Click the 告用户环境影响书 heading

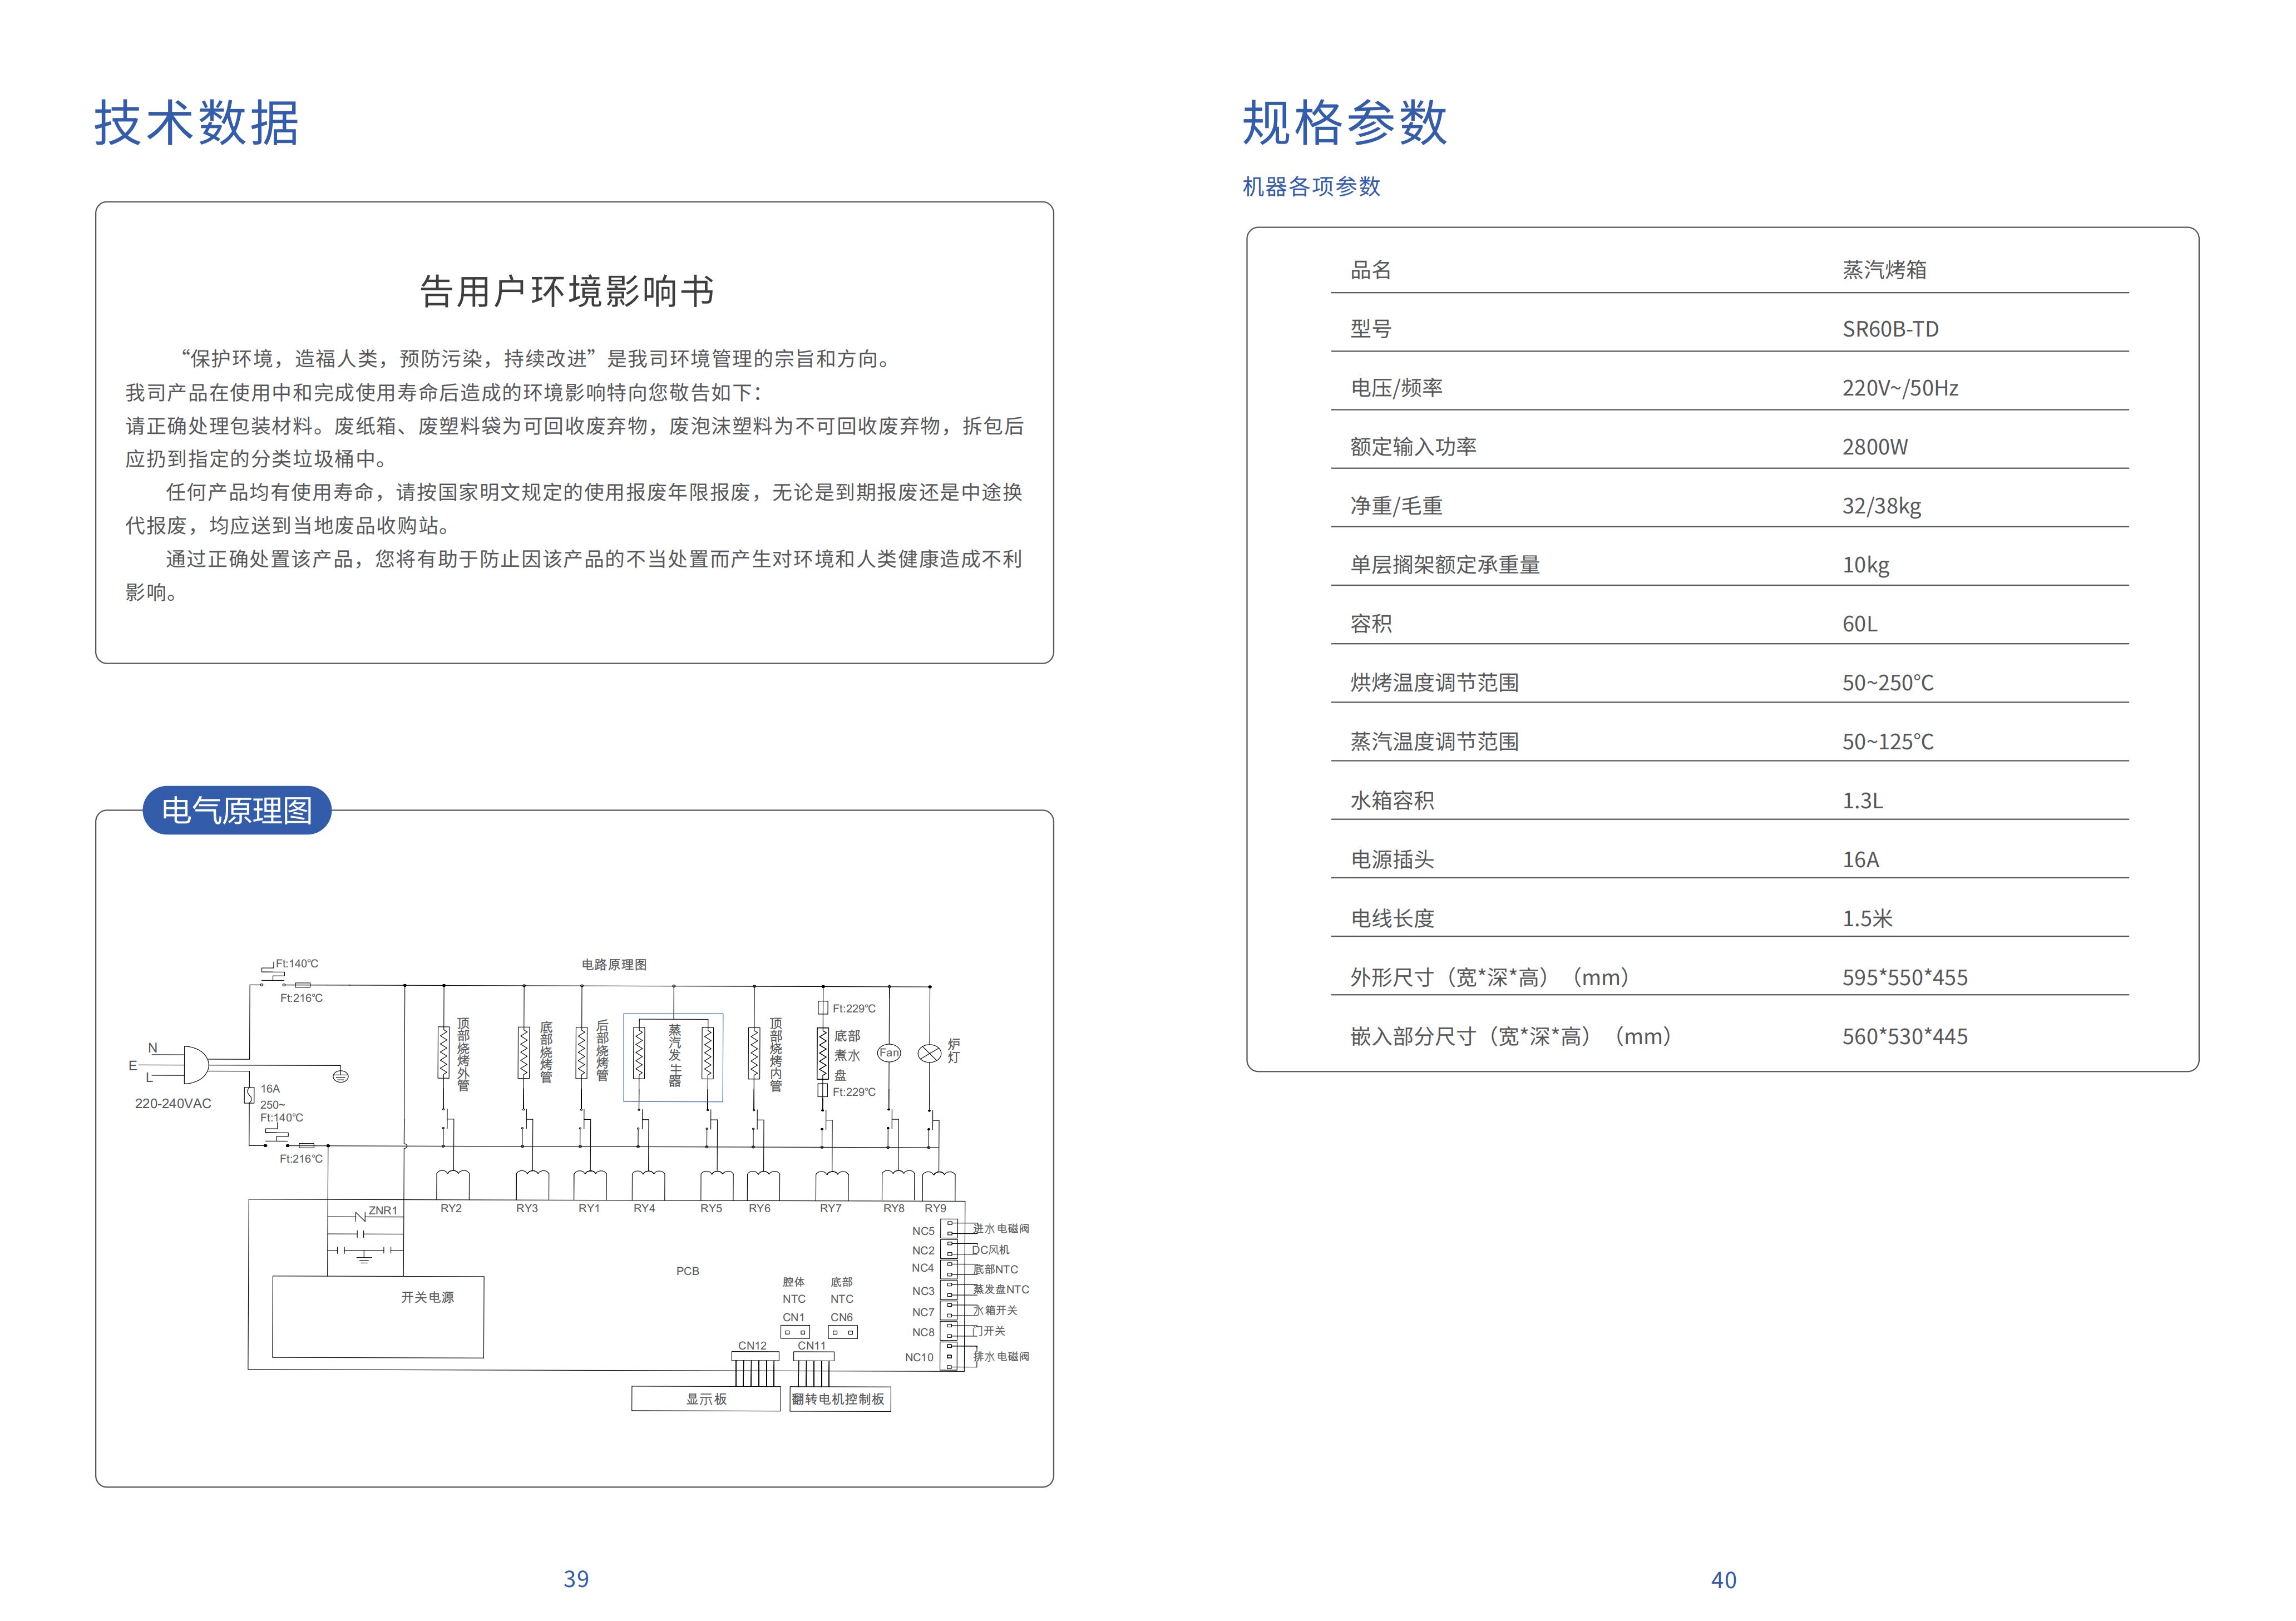[566, 291]
